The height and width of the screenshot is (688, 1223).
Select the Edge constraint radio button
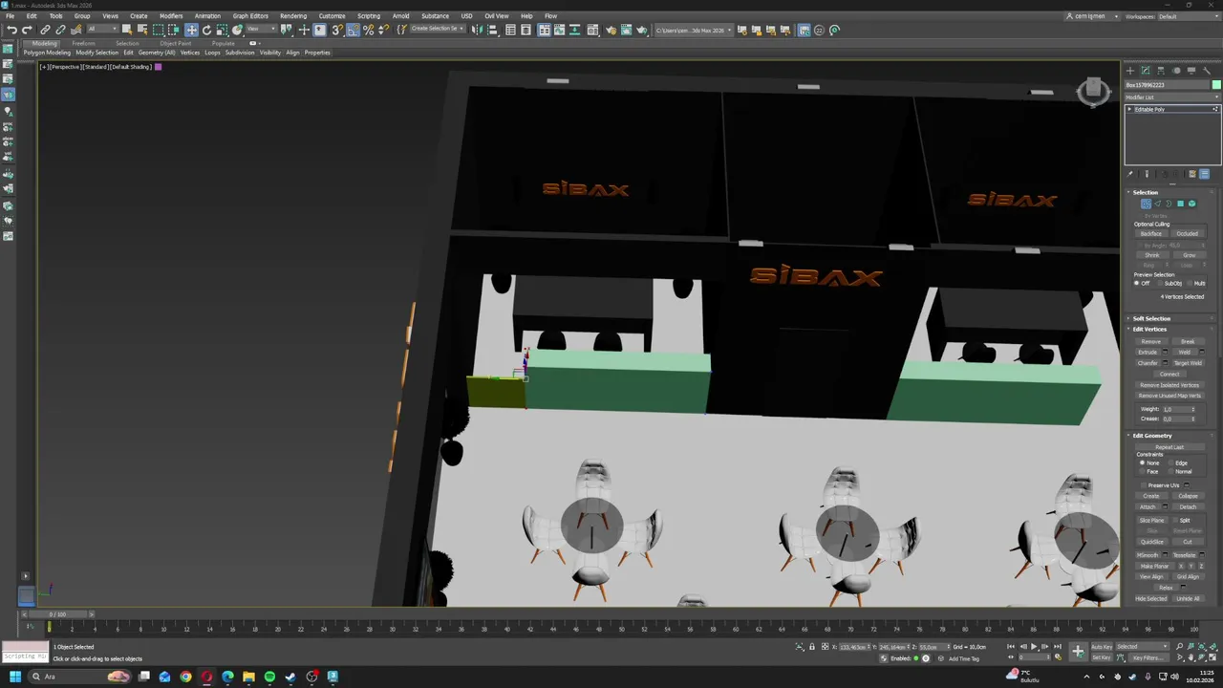[x=1170, y=462]
